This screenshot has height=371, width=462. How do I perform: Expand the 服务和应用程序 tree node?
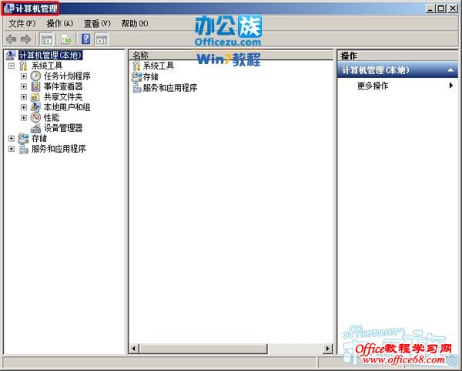(12, 149)
